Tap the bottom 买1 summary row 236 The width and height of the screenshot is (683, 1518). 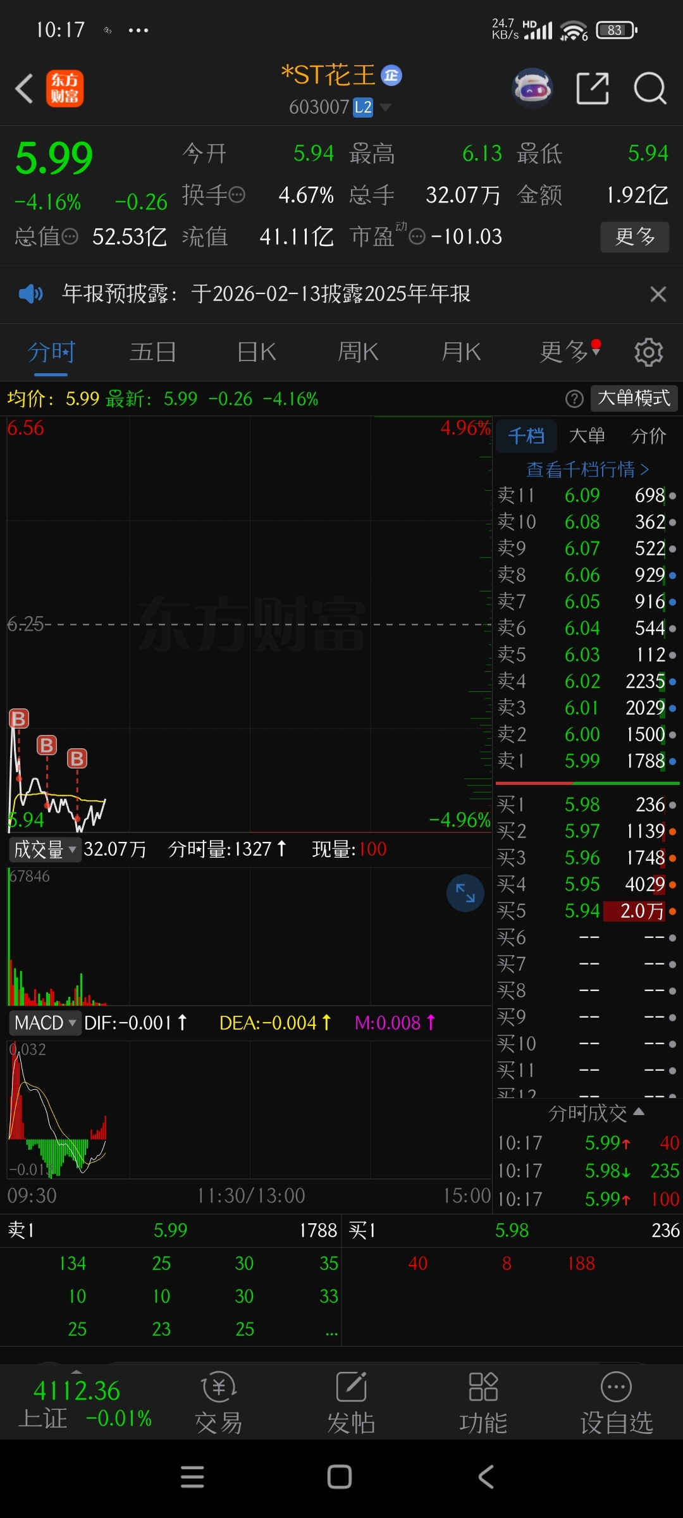point(514,1230)
